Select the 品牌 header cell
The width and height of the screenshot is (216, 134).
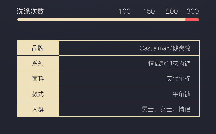pyautogui.click(x=38, y=48)
